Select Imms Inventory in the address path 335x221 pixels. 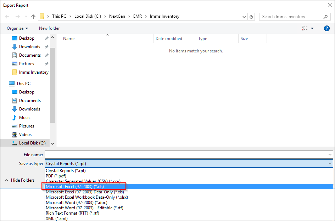pyautogui.click(x=164, y=16)
